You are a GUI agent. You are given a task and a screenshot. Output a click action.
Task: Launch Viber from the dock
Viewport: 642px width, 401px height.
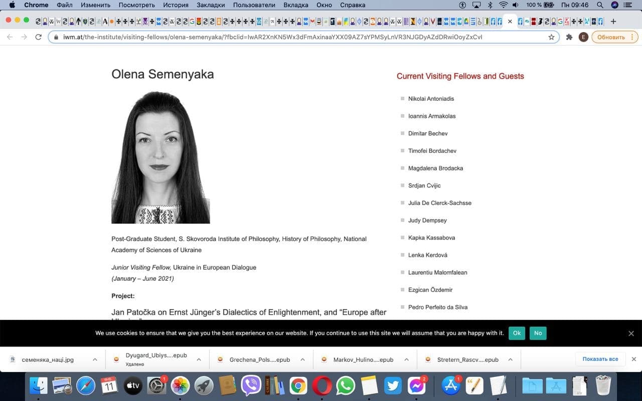(251, 385)
